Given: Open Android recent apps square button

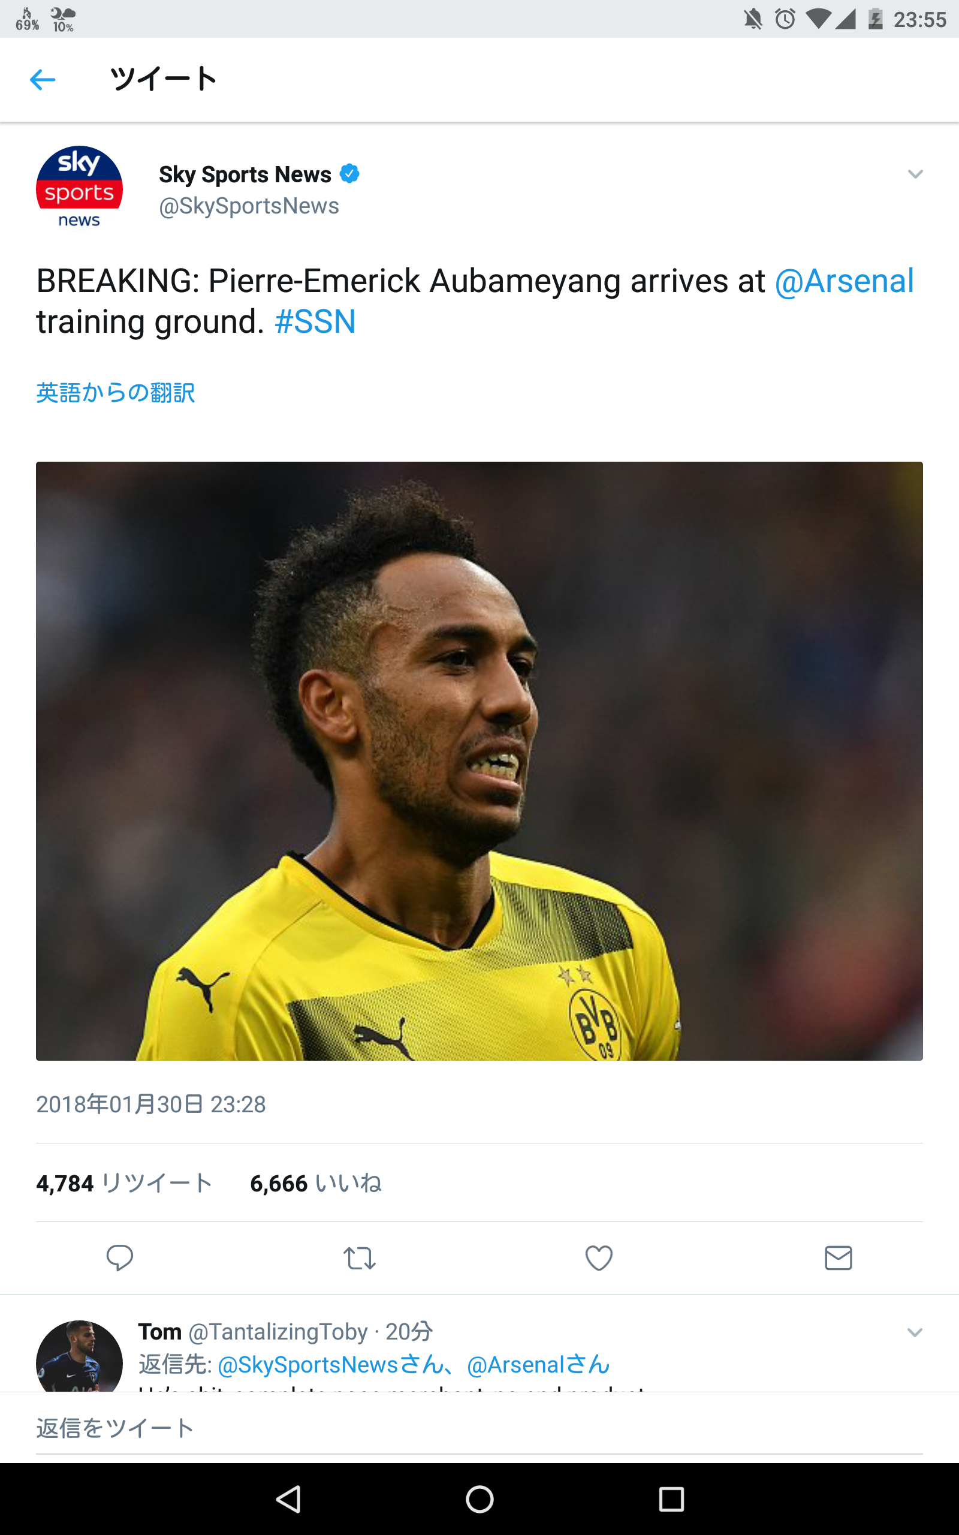Looking at the screenshot, I should coord(671,1500).
